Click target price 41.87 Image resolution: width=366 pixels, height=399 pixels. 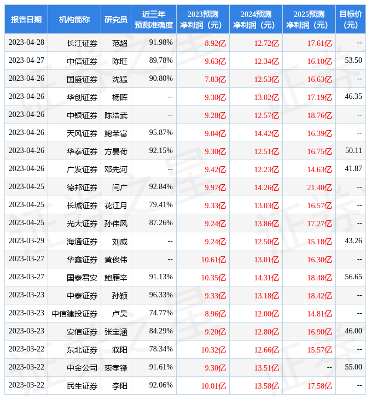pyautogui.click(x=353, y=169)
